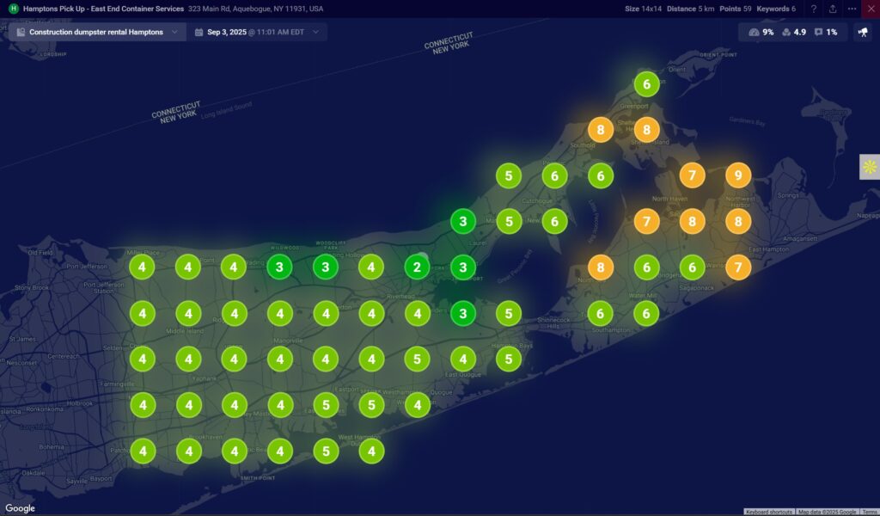Open the Sep 3, 2025 scan date dropdown
This screenshot has width=880, height=516.
pyautogui.click(x=256, y=32)
